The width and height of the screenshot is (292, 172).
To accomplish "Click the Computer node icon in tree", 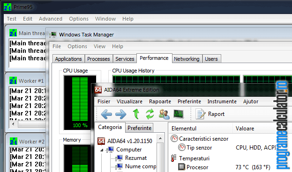I will [110, 150].
